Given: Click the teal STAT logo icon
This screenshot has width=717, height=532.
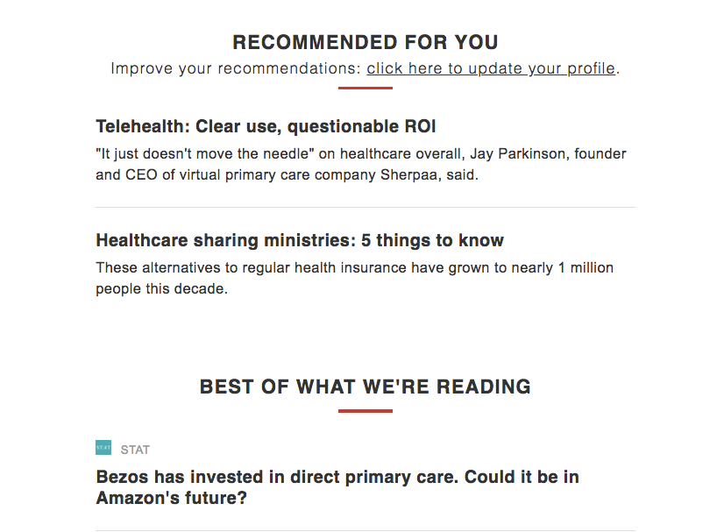Looking at the screenshot, I should (103, 448).
